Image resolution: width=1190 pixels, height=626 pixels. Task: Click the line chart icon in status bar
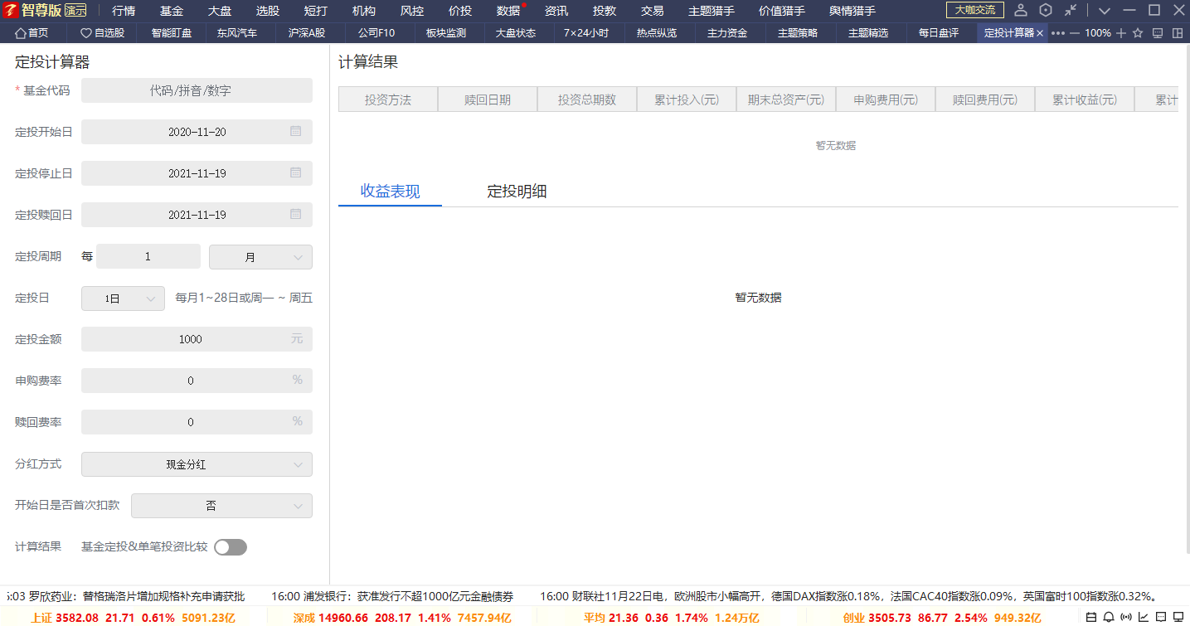[x=1144, y=617]
